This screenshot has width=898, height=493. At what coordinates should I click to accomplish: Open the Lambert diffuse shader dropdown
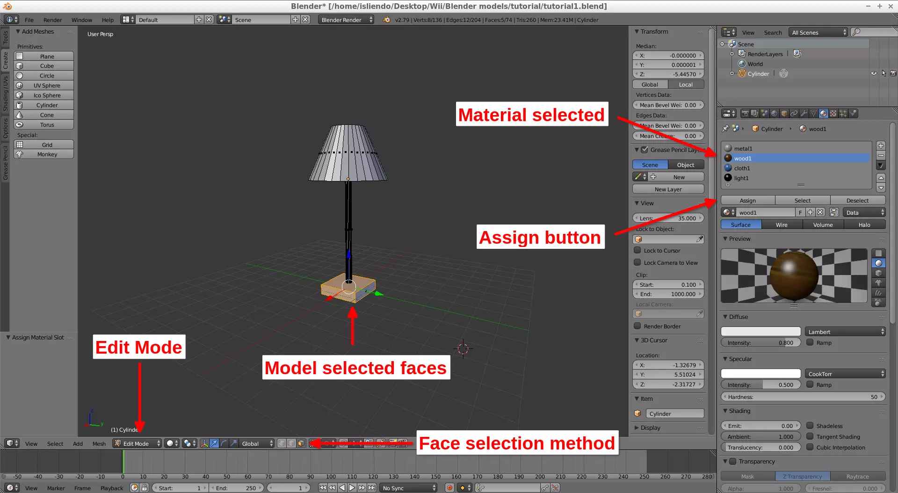click(845, 332)
